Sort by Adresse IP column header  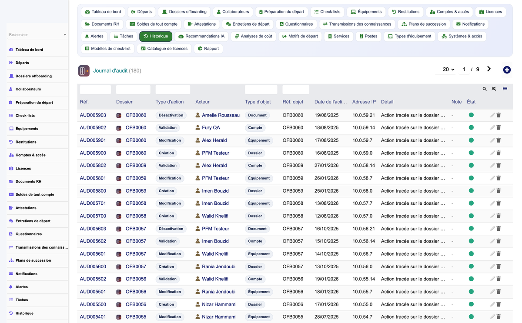(x=364, y=102)
